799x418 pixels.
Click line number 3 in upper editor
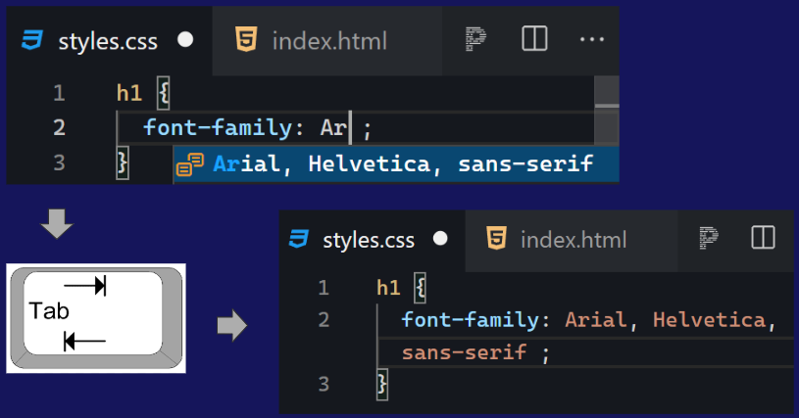click(59, 163)
